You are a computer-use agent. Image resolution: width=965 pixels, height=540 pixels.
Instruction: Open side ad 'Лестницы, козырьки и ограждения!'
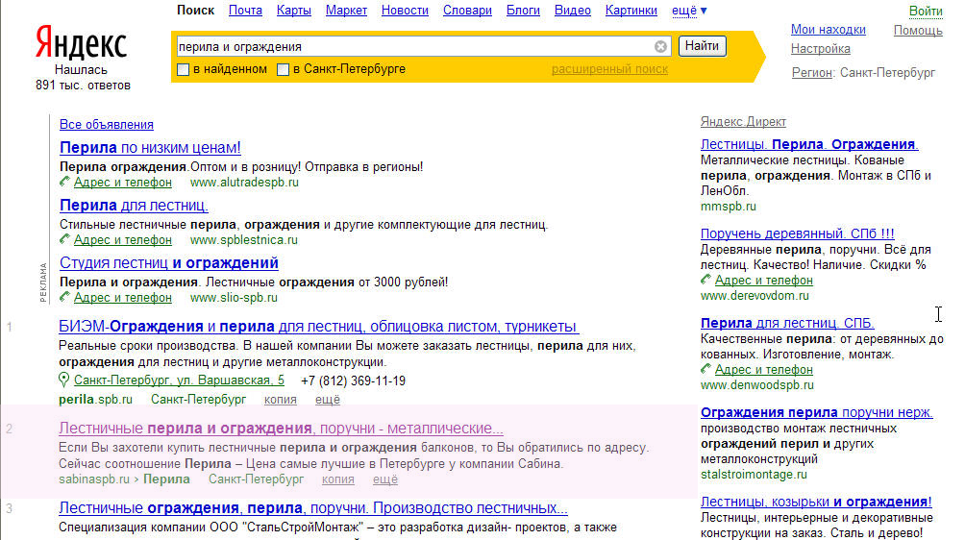(816, 502)
